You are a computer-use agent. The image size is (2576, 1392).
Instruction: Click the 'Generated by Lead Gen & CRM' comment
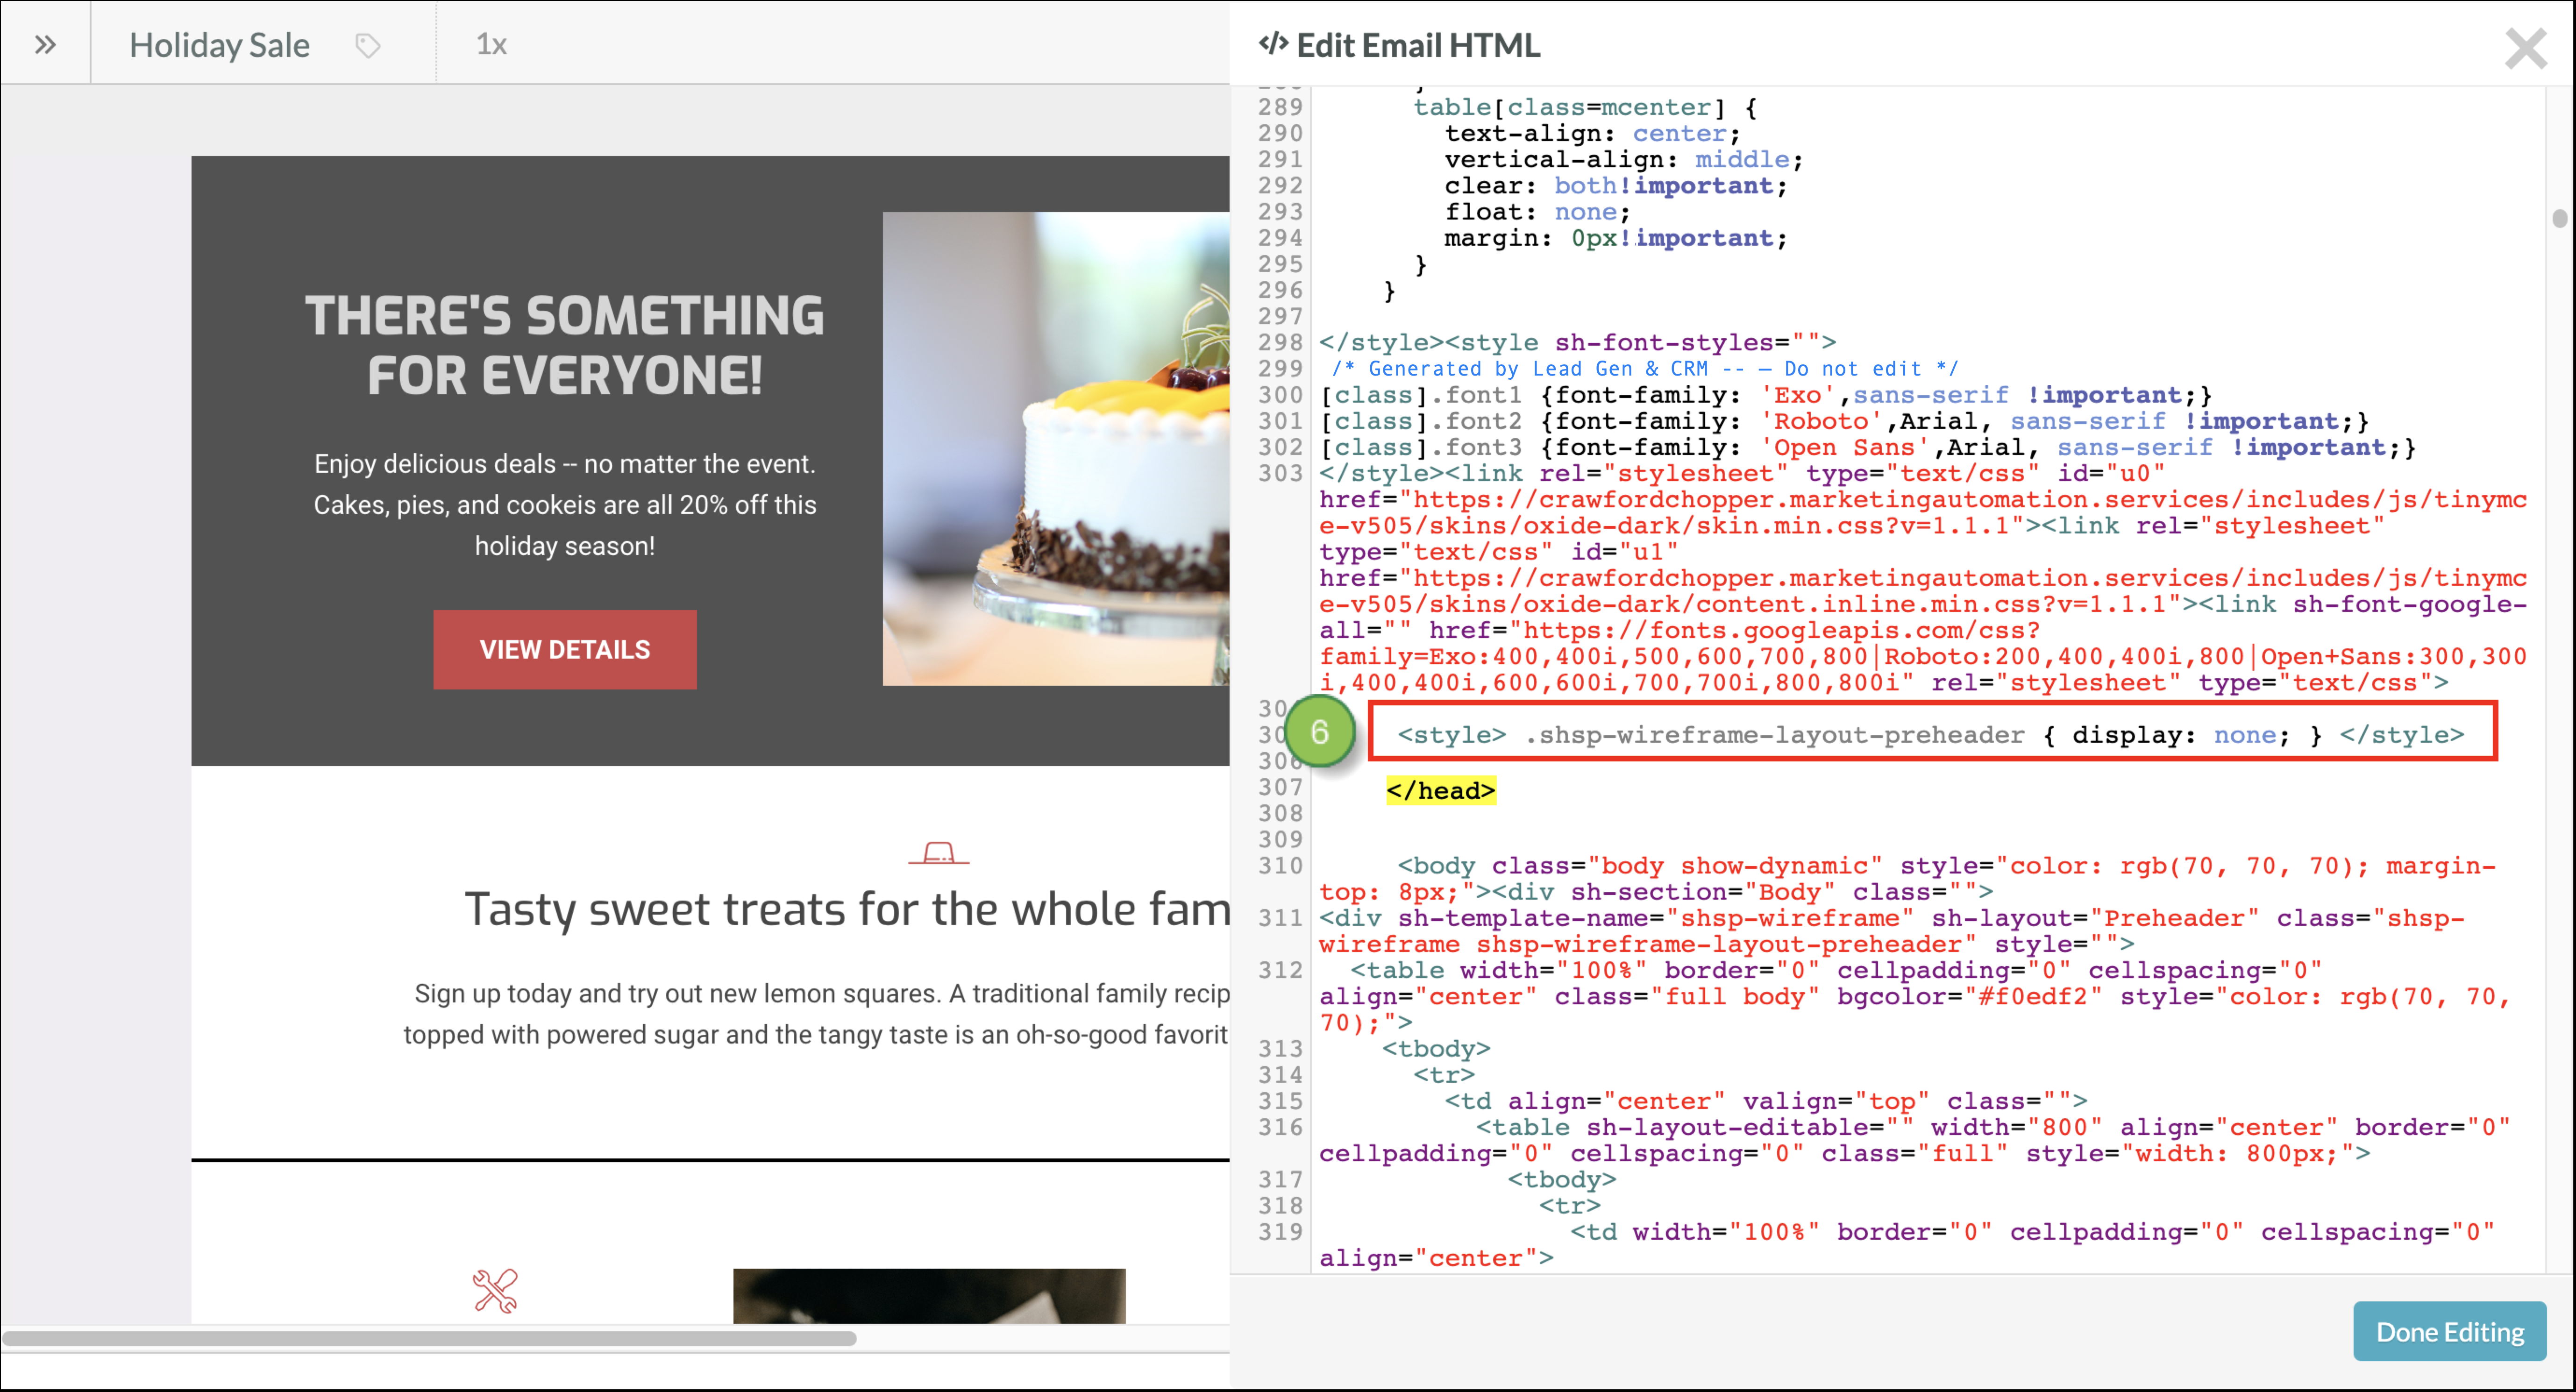[1646, 368]
